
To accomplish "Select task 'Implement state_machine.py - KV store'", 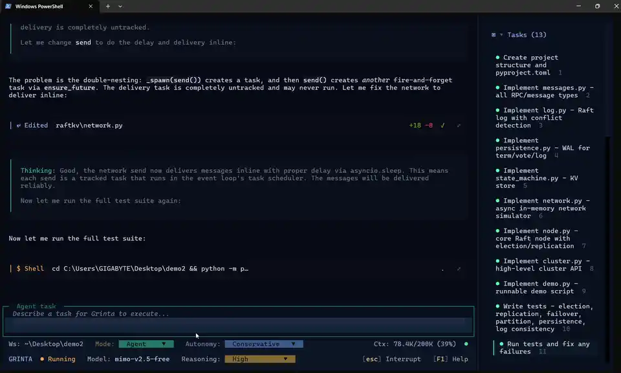I will 537,178.
